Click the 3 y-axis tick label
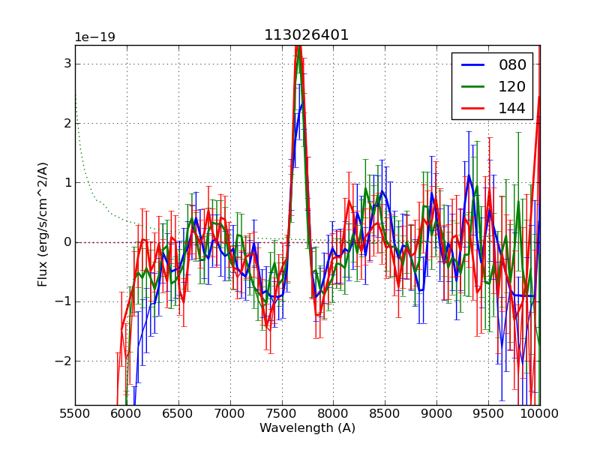Viewport: 600px width, 450px height. point(67,64)
